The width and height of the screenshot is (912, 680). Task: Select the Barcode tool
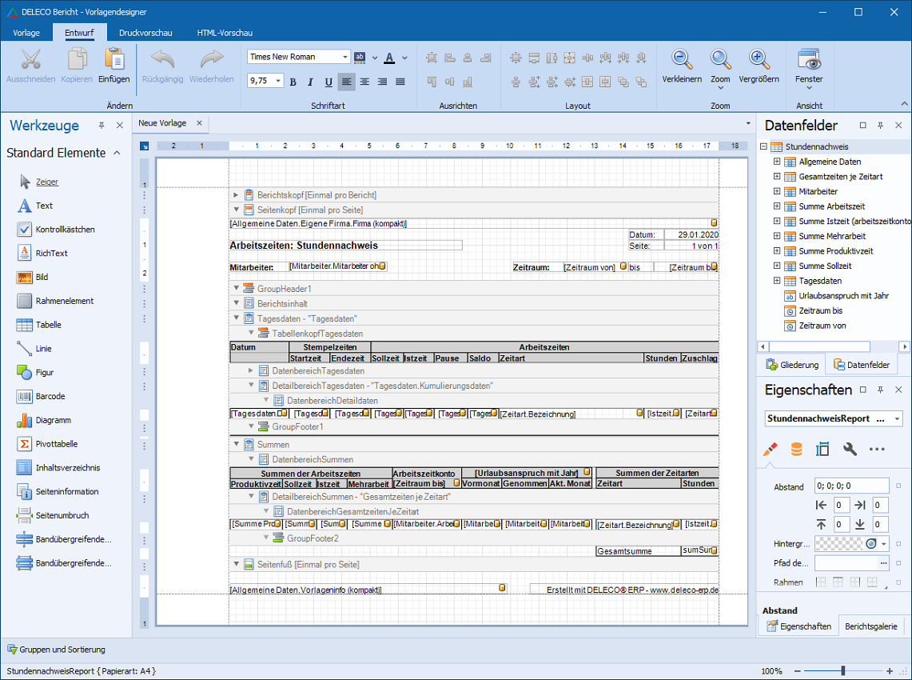point(50,396)
